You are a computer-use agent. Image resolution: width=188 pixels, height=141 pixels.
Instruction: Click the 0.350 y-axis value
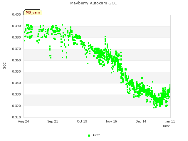point(16,72)
